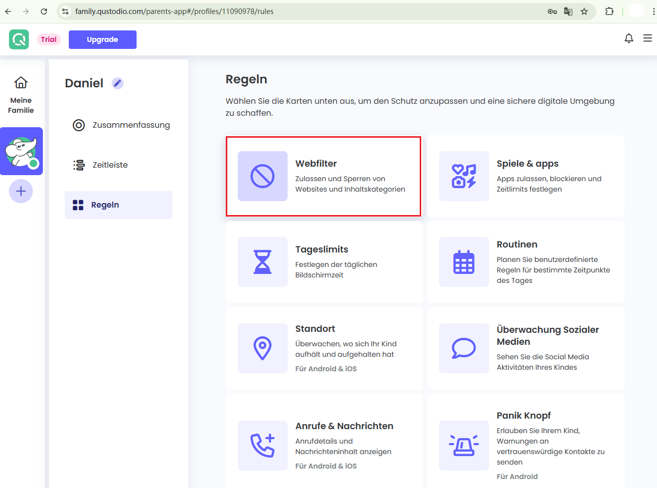Screen dimensions: 657x488
Task: Select Daniel's elephant avatar
Action: point(21,151)
